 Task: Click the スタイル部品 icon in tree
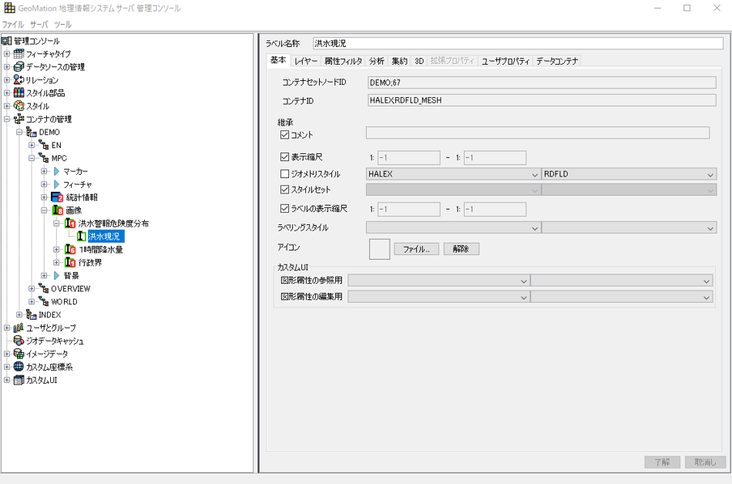(x=19, y=93)
